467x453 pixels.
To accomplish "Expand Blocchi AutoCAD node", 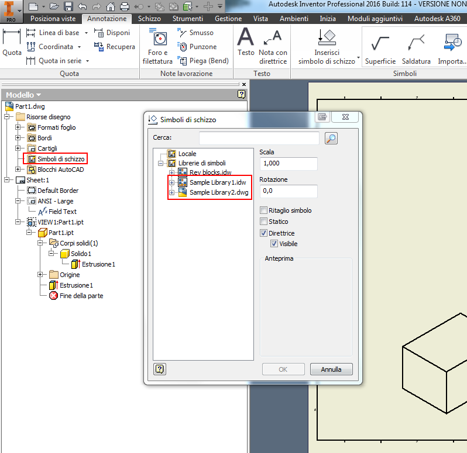I will tap(18, 170).
